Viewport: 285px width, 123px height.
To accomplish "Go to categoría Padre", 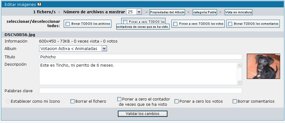I will point(205,12).
